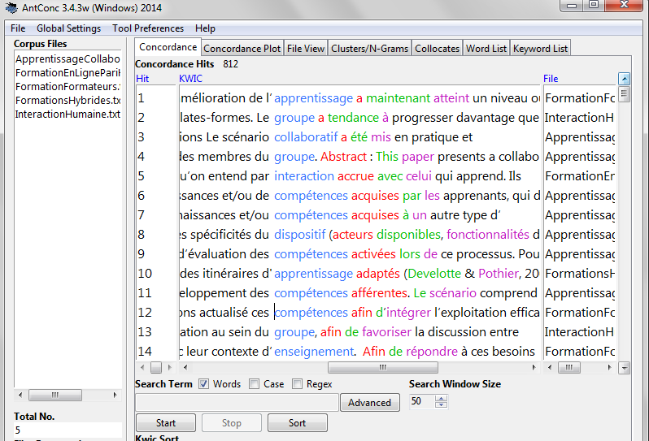The width and height of the screenshot is (649, 441).
Task: Click right arrow of KWIC horizontal scrollbar
Action: 534,367
